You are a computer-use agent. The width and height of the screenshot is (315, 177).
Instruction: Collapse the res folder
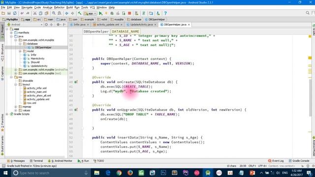(x=11, y=77)
